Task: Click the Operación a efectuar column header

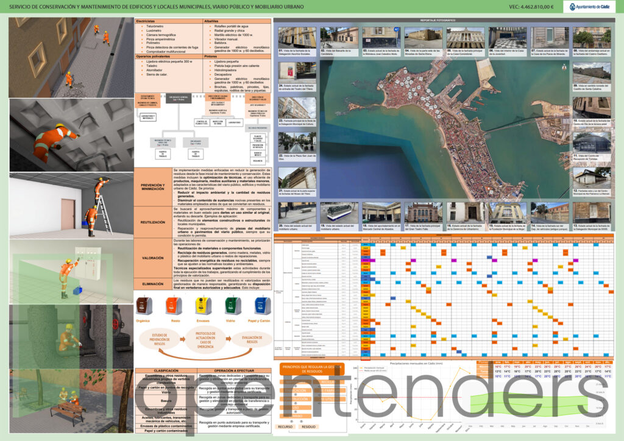Action: pos(234,370)
